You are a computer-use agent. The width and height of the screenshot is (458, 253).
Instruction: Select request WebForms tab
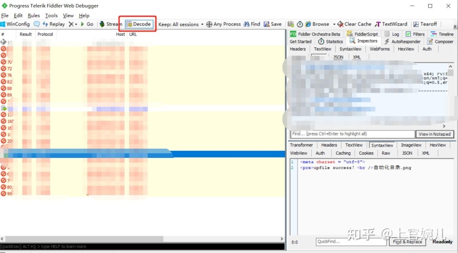380,49
